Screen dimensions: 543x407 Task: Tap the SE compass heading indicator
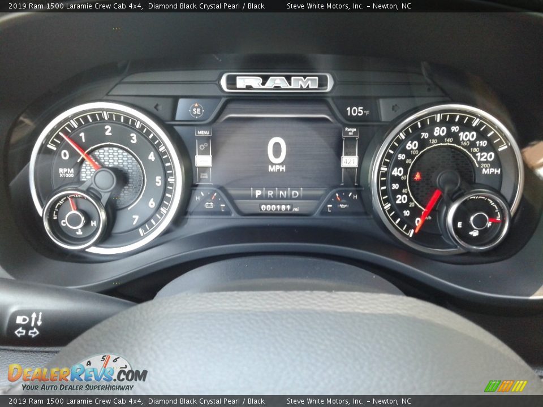(196, 111)
